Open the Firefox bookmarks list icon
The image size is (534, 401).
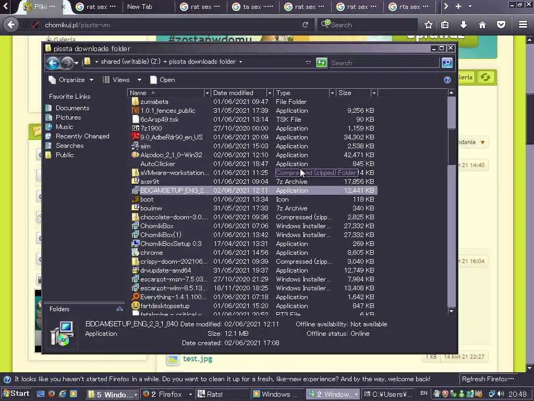pyautogui.click(x=445, y=25)
